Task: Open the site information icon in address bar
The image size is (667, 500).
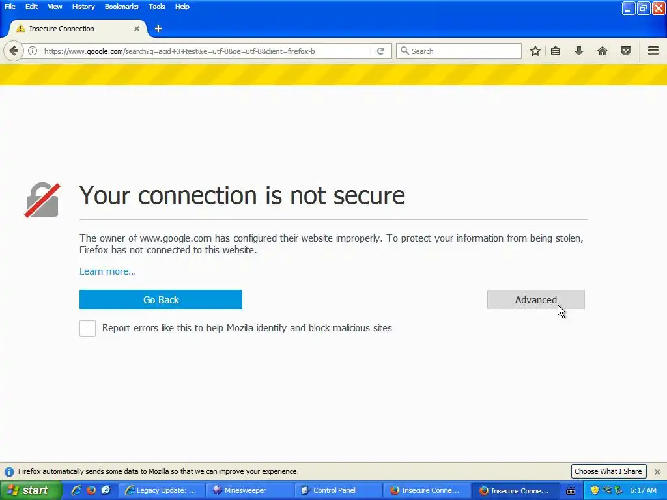Action: tap(33, 51)
